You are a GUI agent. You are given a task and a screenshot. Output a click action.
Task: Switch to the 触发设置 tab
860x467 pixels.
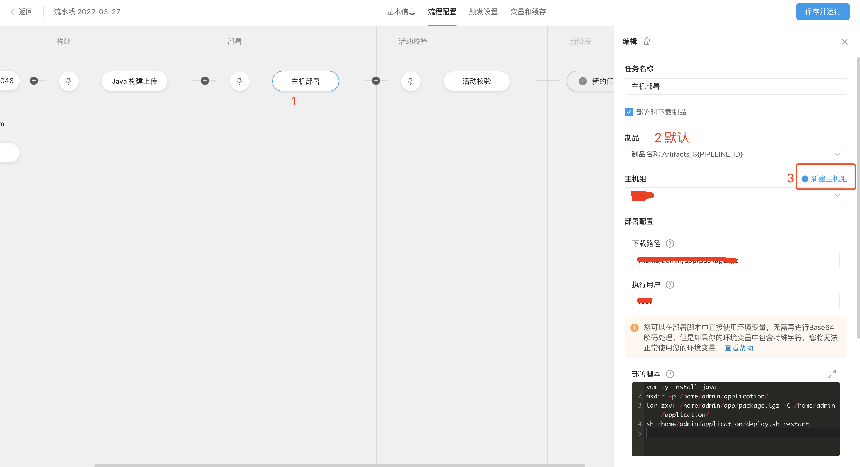pyautogui.click(x=483, y=12)
